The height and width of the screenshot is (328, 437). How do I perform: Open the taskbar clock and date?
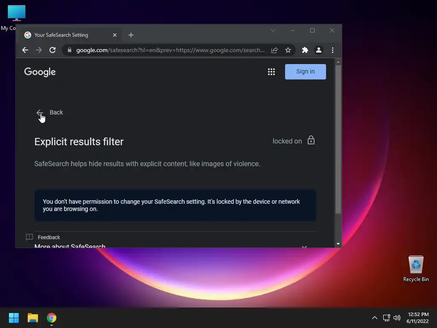[417, 318]
